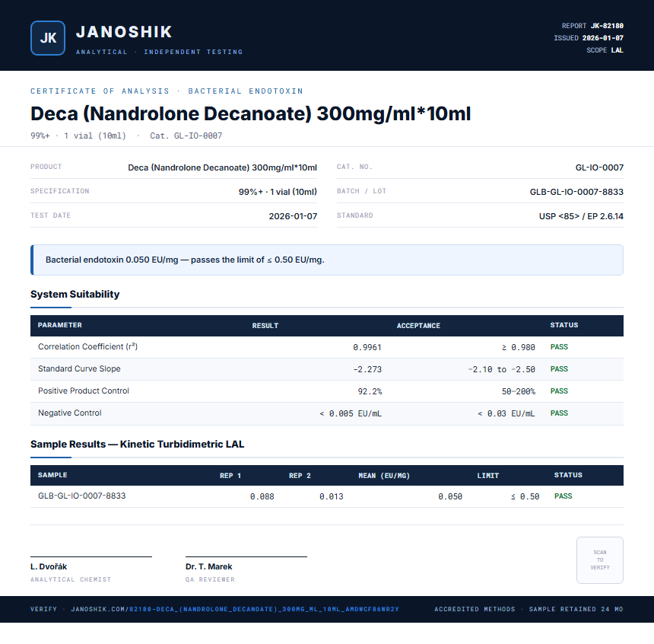654x644 pixels.
Task: Click PASS status in sample results row
Action: (563, 496)
